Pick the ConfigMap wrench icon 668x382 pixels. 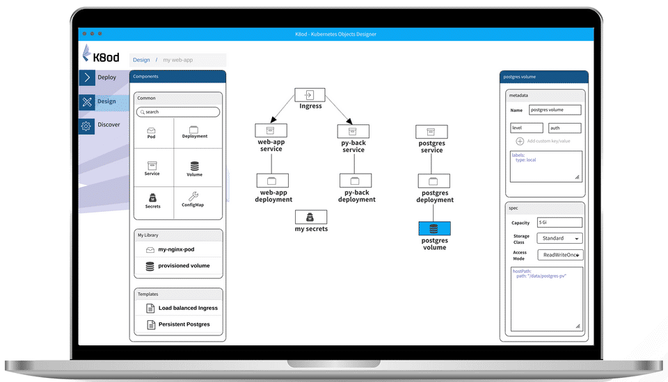[193, 196]
